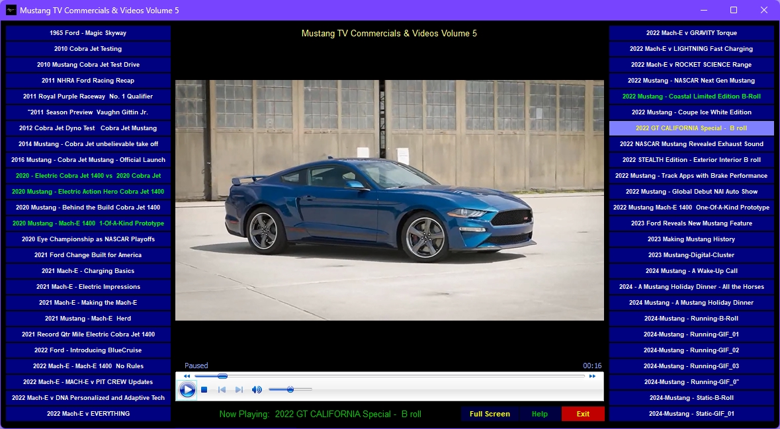Select 2022 Mach-E v GRAVITY Torque

coord(691,33)
